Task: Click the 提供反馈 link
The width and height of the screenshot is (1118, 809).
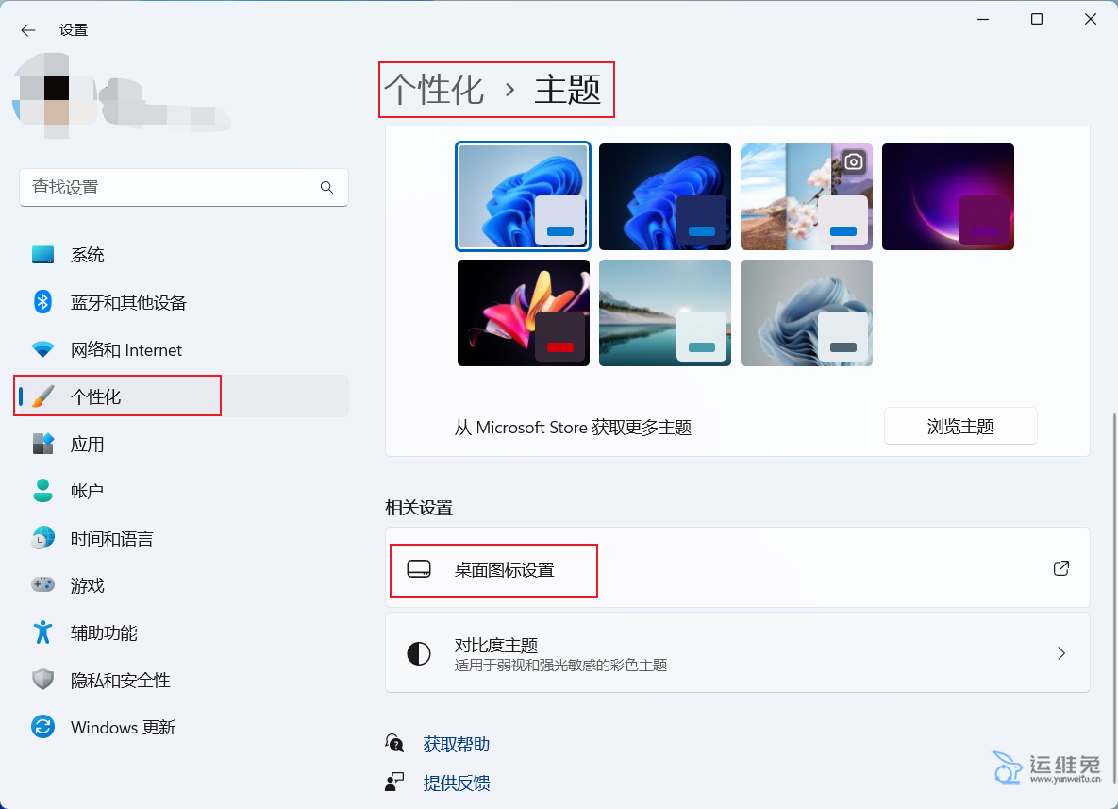Action: [457, 783]
